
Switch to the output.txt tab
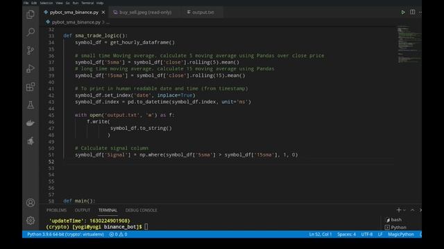pyautogui.click(x=203, y=12)
